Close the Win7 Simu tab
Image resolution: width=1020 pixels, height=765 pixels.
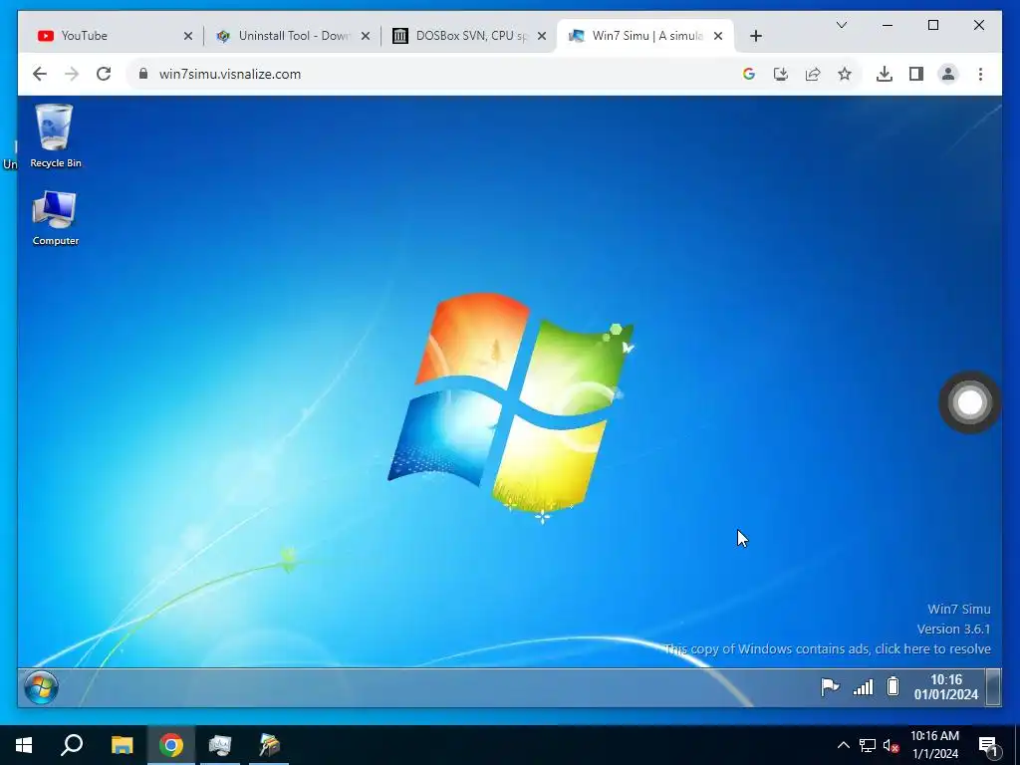point(718,36)
